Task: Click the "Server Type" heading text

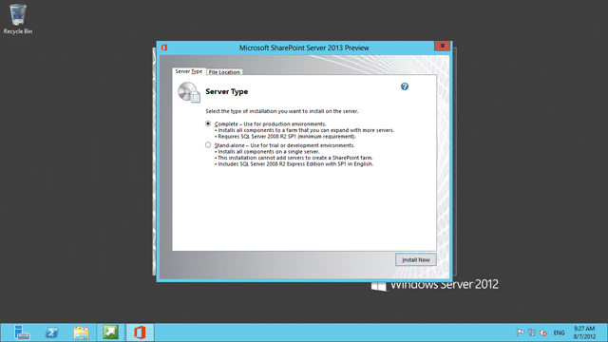Action: (227, 91)
